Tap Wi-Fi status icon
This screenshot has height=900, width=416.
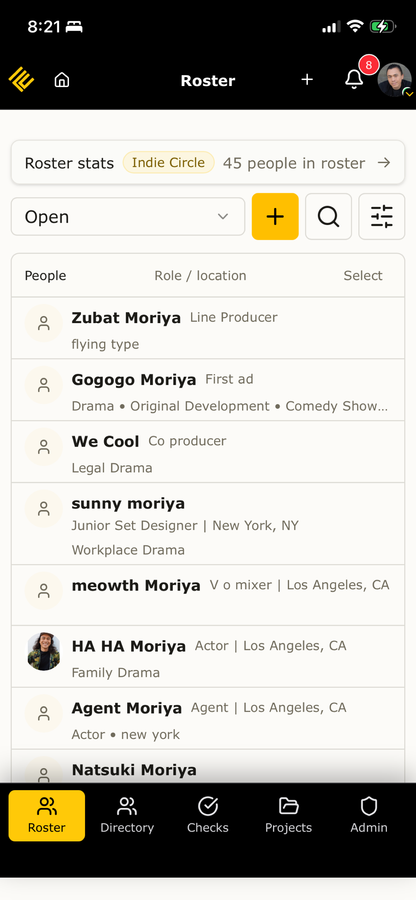(355, 26)
